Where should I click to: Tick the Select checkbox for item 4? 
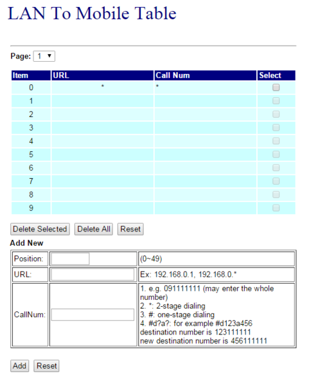tap(276, 141)
